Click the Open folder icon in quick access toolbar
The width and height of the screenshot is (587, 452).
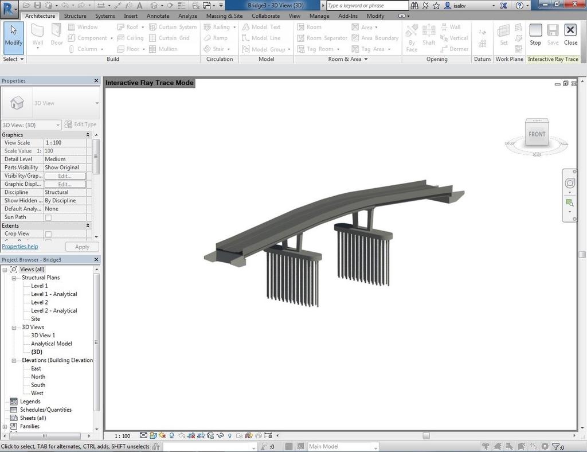26,5
